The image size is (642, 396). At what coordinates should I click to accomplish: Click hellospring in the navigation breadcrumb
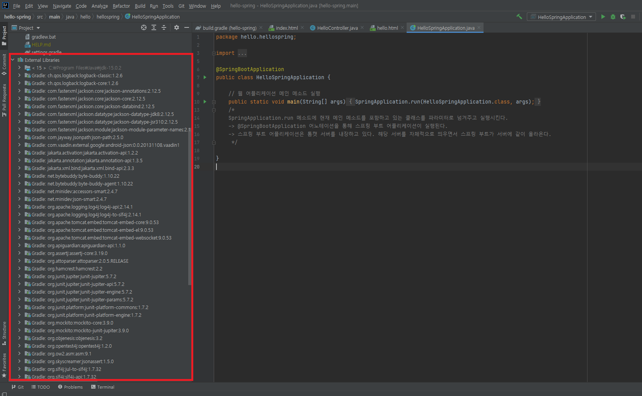[x=108, y=17]
